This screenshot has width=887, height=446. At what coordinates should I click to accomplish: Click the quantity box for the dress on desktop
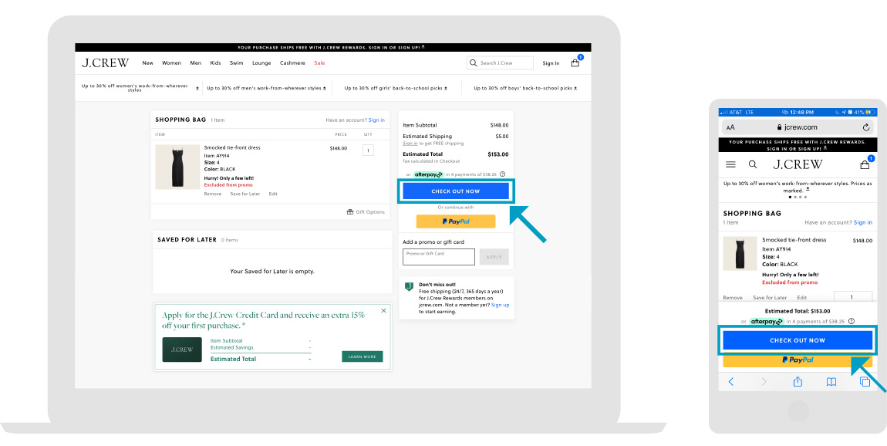coord(368,150)
